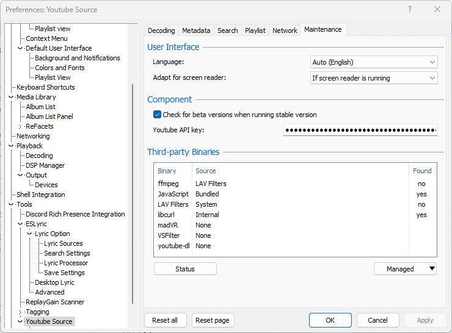Image resolution: width=452 pixels, height=333 pixels.
Task: Open the Playback Decoding tree item
Action: tap(39, 156)
